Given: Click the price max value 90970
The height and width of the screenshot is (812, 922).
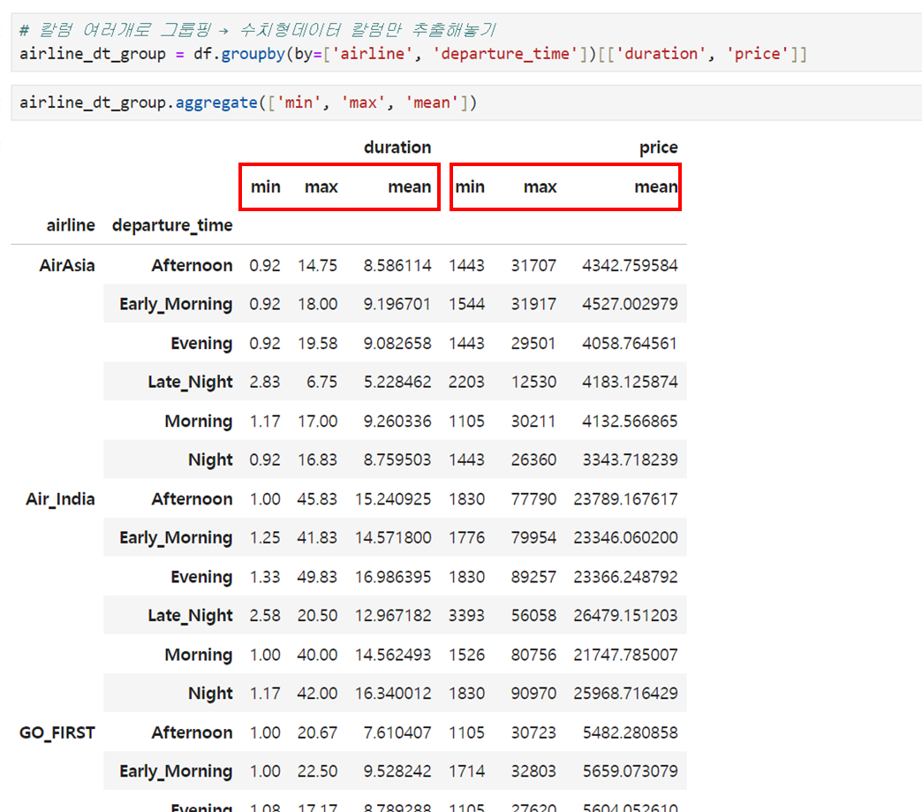Looking at the screenshot, I should (533, 693).
